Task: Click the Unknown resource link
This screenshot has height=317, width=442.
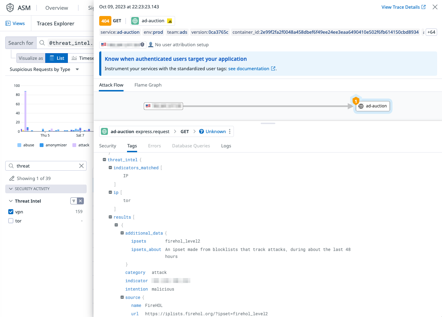Action: pyautogui.click(x=216, y=131)
